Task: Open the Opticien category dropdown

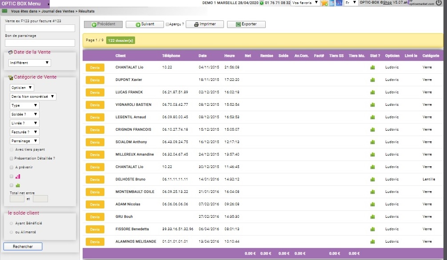Action: tap(22, 88)
